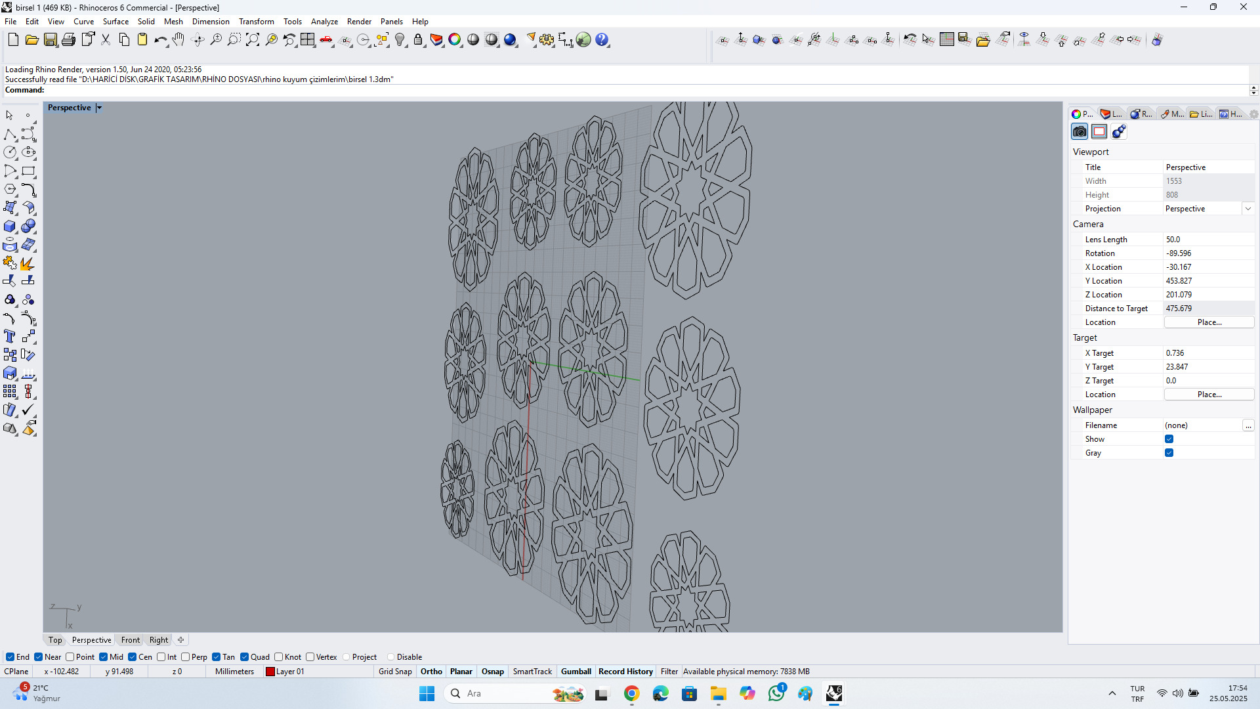Image resolution: width=1260 pixels, height=709 pixels.
Task: Uncheck the Wallpaper Gray checkbox
Action: (1169, 453)
